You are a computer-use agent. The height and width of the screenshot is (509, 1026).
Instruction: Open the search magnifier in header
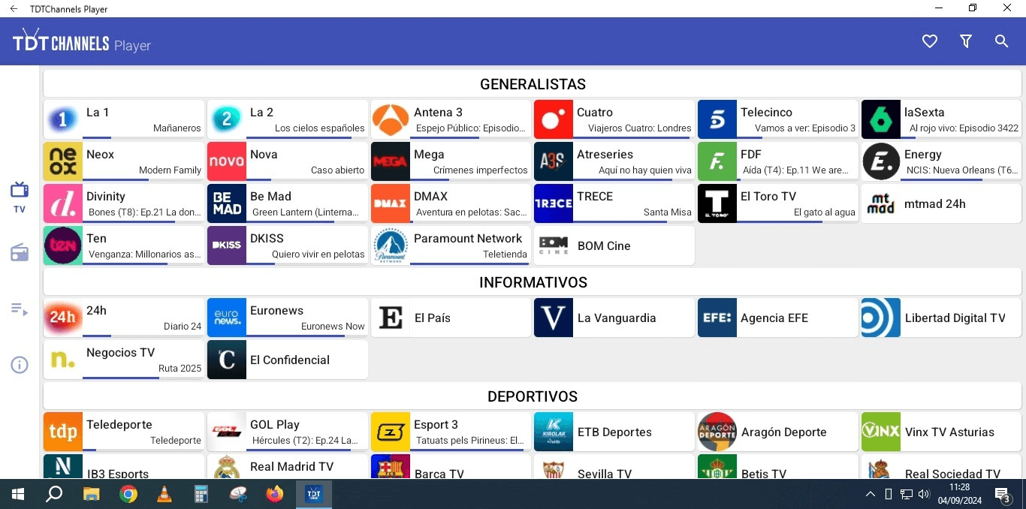1001,41
